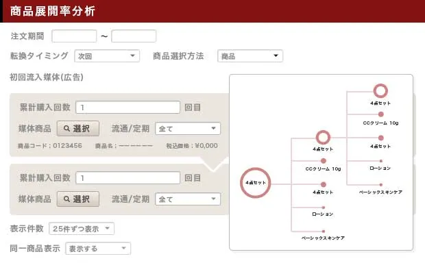
Task: Open the 表示件数 dropdown showing 25件ずつ表示
Action: [x=82, y=229]
